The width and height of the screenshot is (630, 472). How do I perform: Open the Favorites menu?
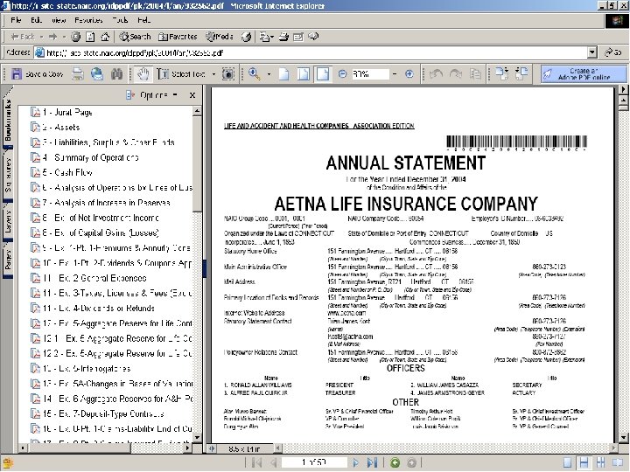click(88, 20)
